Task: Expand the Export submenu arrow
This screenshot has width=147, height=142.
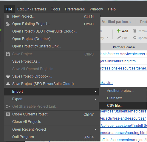Action: pyautogui.click(x=95, y=99)
